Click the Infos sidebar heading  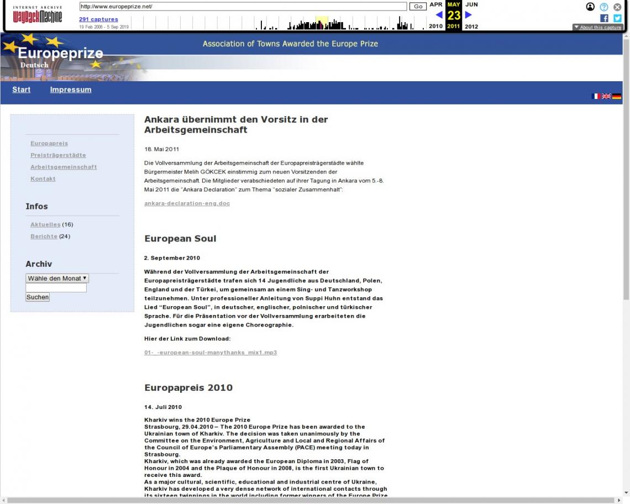click(36, 207)
